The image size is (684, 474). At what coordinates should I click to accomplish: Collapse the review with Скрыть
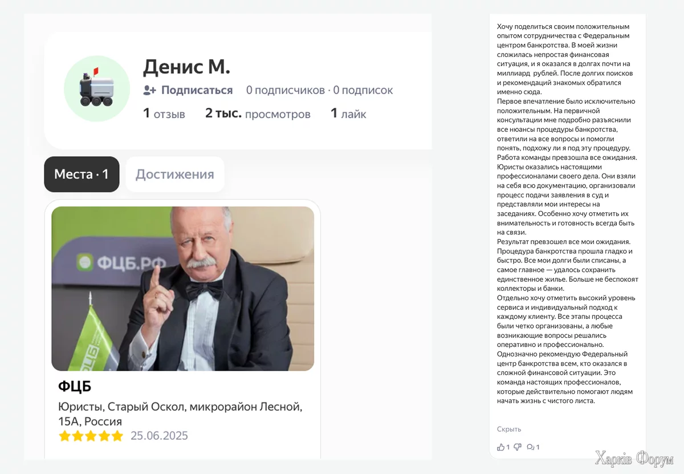(x=509, y=429)
